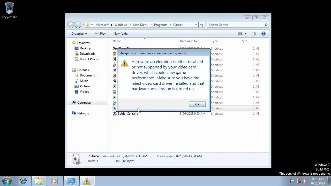Click the Spider Solitaire file icon
This screenshot has width=331, height=186.
click(x=115, y=114)
